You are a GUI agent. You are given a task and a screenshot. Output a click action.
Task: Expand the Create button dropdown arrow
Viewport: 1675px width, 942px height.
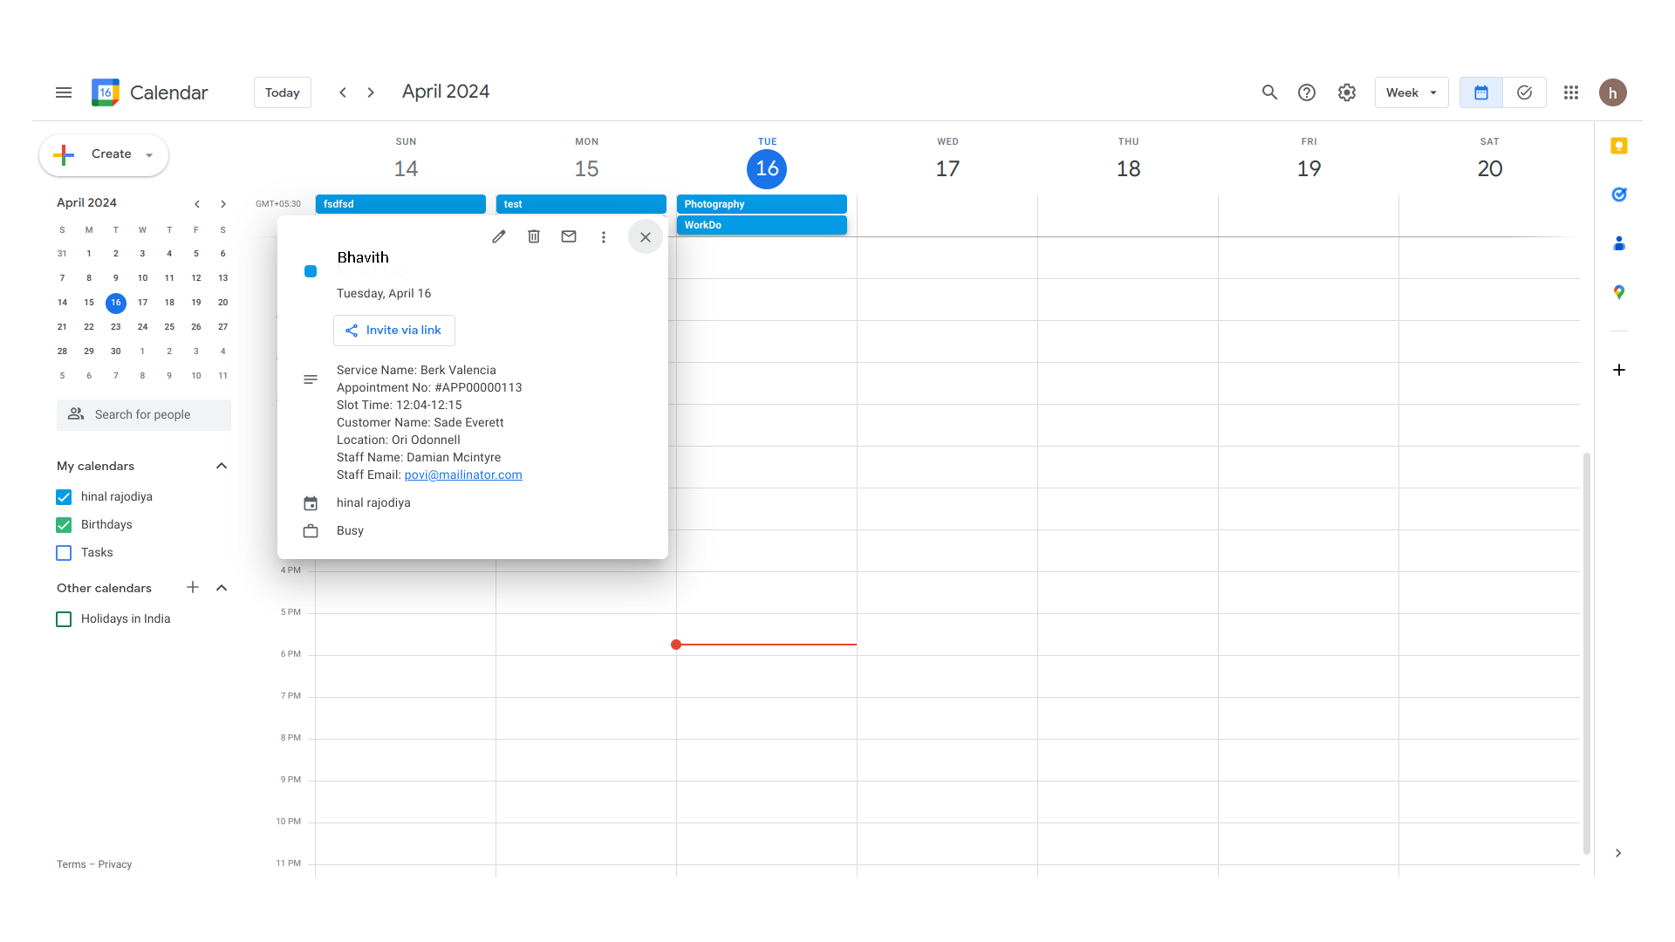tap(149, 155)
